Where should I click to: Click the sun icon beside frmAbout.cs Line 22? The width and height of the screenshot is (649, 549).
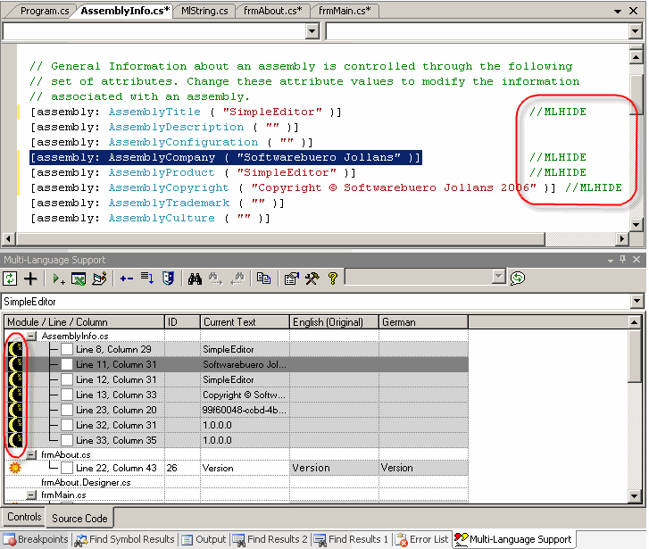click(14, 468)
